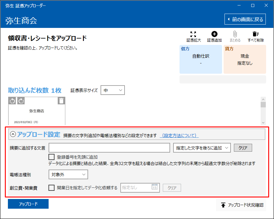The width and height of the screenshot is (274, 219).
Task: Select the 貸方 現金 panel
Action: point(245,59)
